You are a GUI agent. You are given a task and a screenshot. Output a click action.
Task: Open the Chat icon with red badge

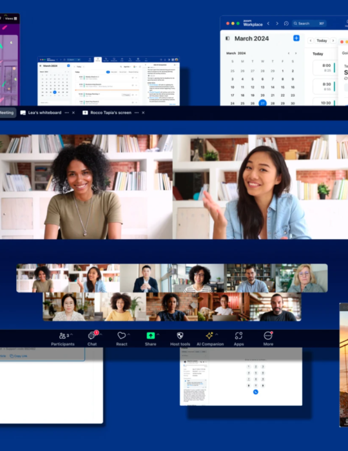point(92,336)
